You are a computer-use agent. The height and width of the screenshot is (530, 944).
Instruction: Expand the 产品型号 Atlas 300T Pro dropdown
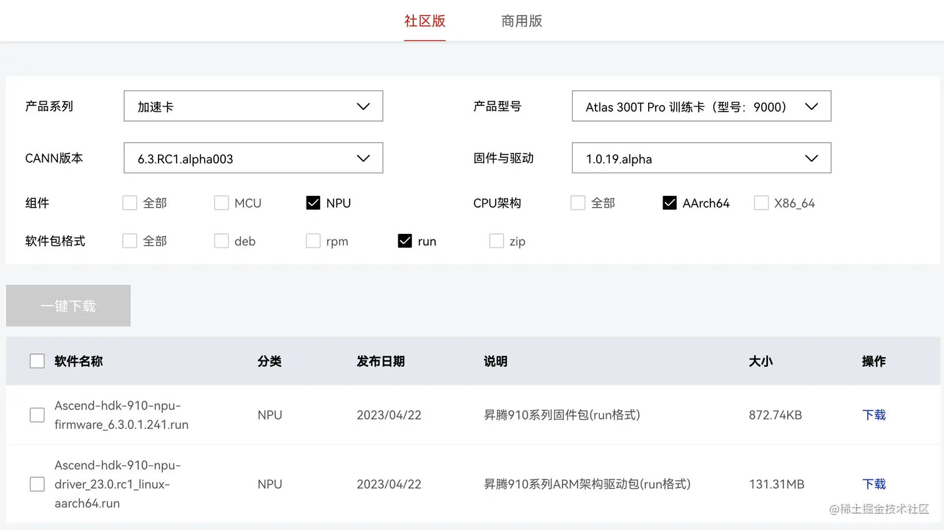701,106
